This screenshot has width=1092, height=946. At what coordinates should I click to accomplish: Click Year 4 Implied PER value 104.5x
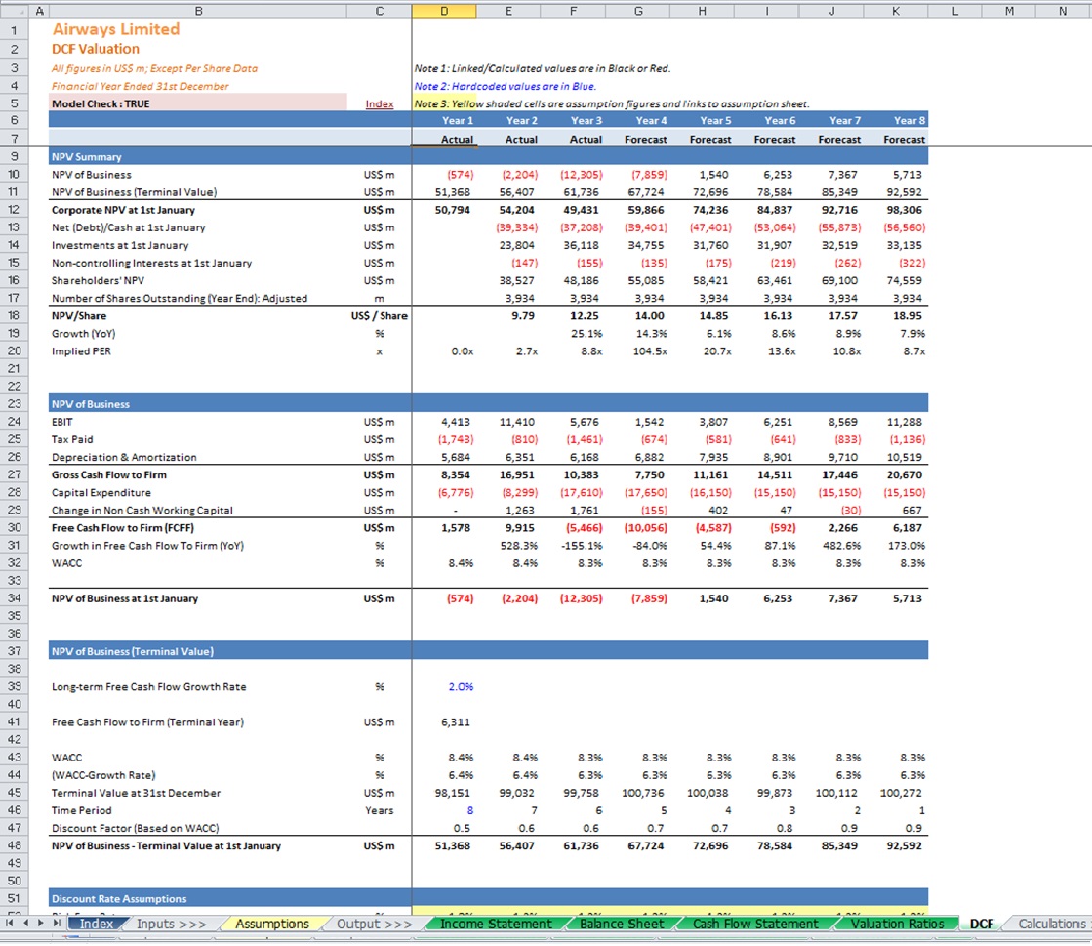point(638,351)
